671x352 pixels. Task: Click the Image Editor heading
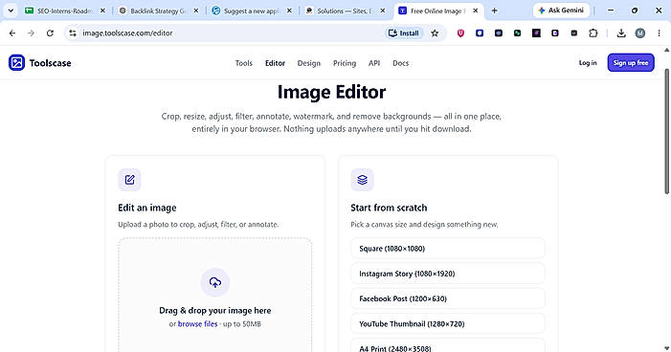[331, 92]
